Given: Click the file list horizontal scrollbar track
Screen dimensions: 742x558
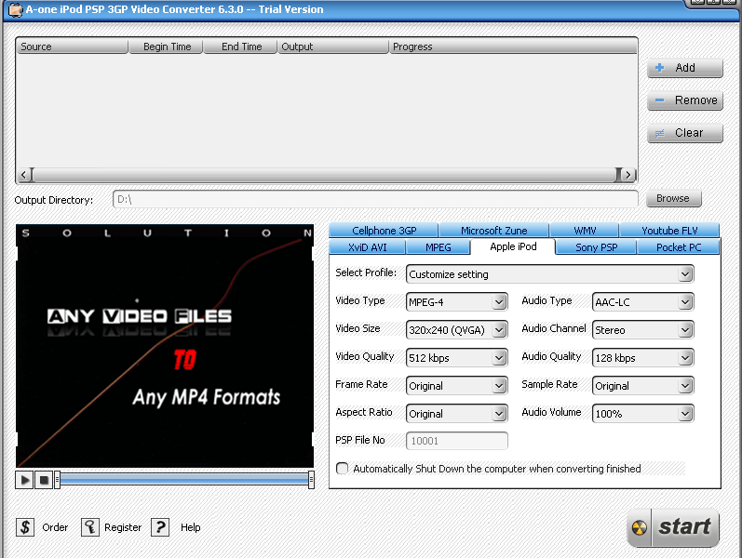Looking at the screenshot, I should tap(326, 175).
